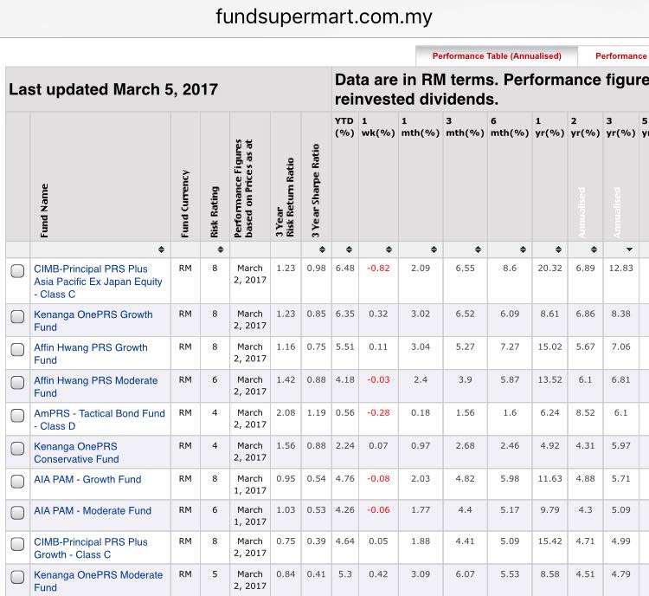This screenshot has width=649, height=596.
Task: Click the 1 wk value -0.82
Action: pyautogui.click(x=378, y=269)
